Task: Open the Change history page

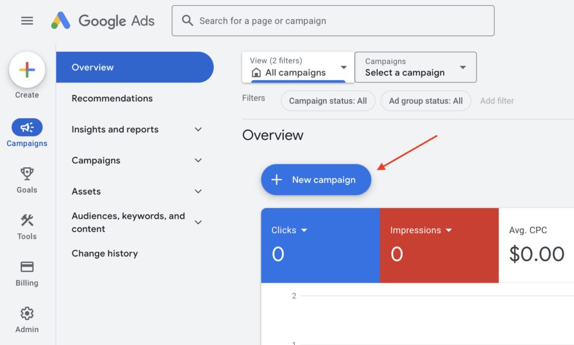Action: point(105,253)
